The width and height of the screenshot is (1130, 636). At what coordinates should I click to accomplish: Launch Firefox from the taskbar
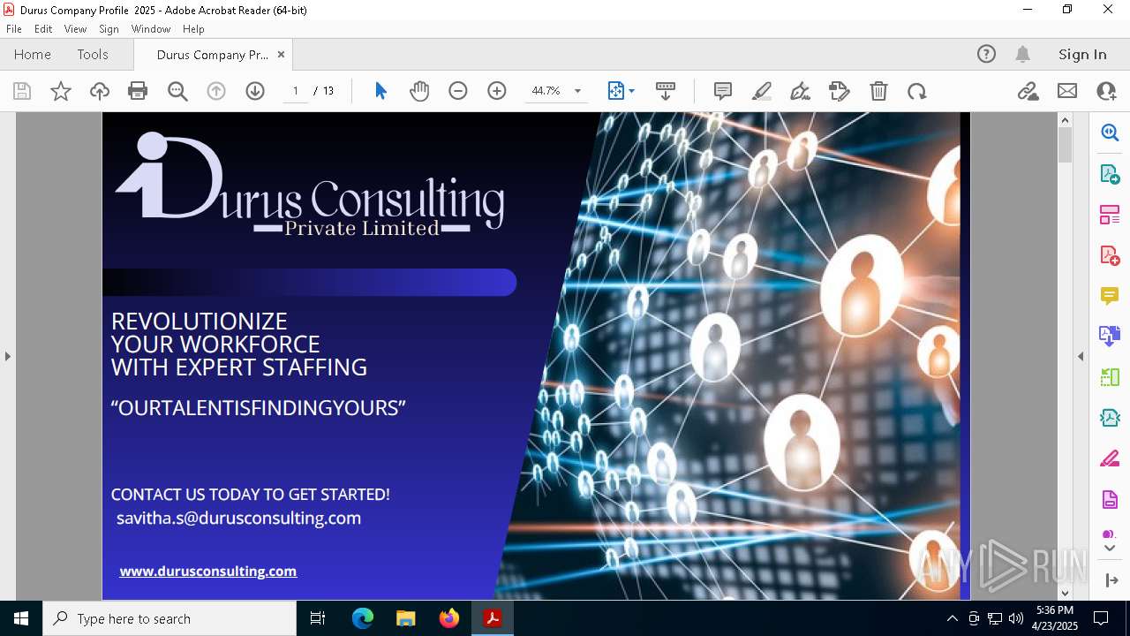click(x=449, y=618)
